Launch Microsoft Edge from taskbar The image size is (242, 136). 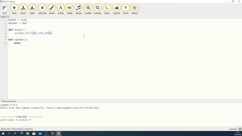tap(22, 133)
